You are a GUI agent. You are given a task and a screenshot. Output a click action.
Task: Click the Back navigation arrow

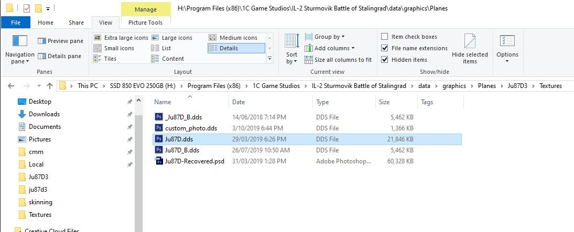tap(11, 86)
